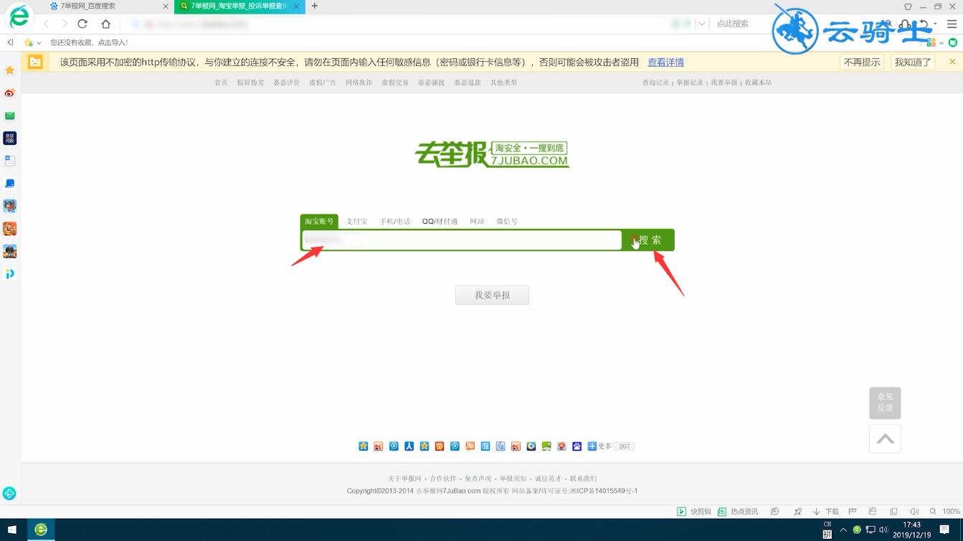Select the QQ/财付通 search tab

[x=440, y=222]
